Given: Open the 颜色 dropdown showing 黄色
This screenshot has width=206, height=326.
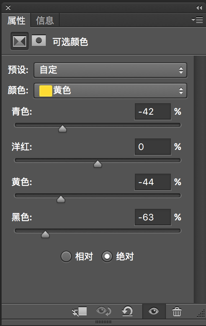Looking at the screenshot, I should (110, 91).
